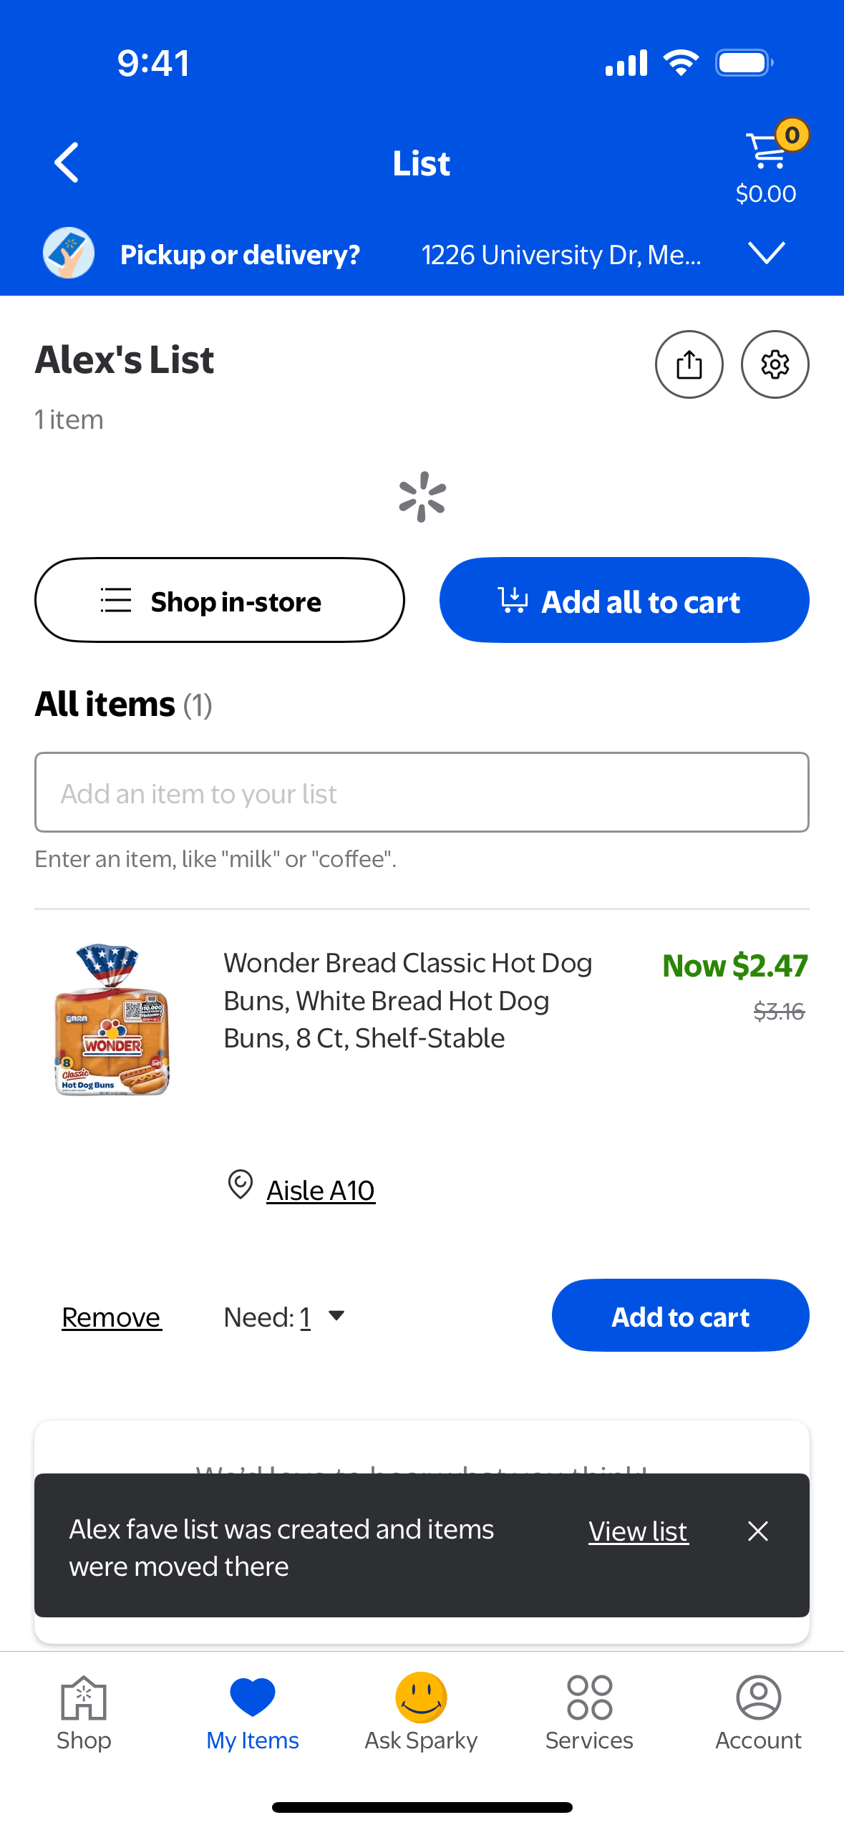Screen dimensions: 844x1830
Task: Tap the Shop in-store button
Action: 220,600
